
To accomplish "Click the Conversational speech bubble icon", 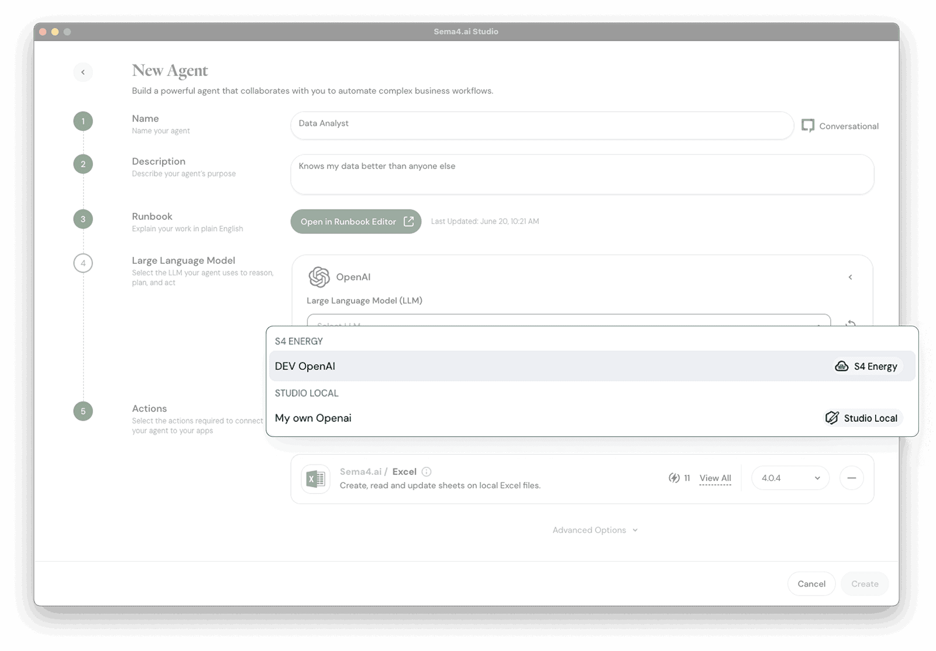I will pos(808,126).
